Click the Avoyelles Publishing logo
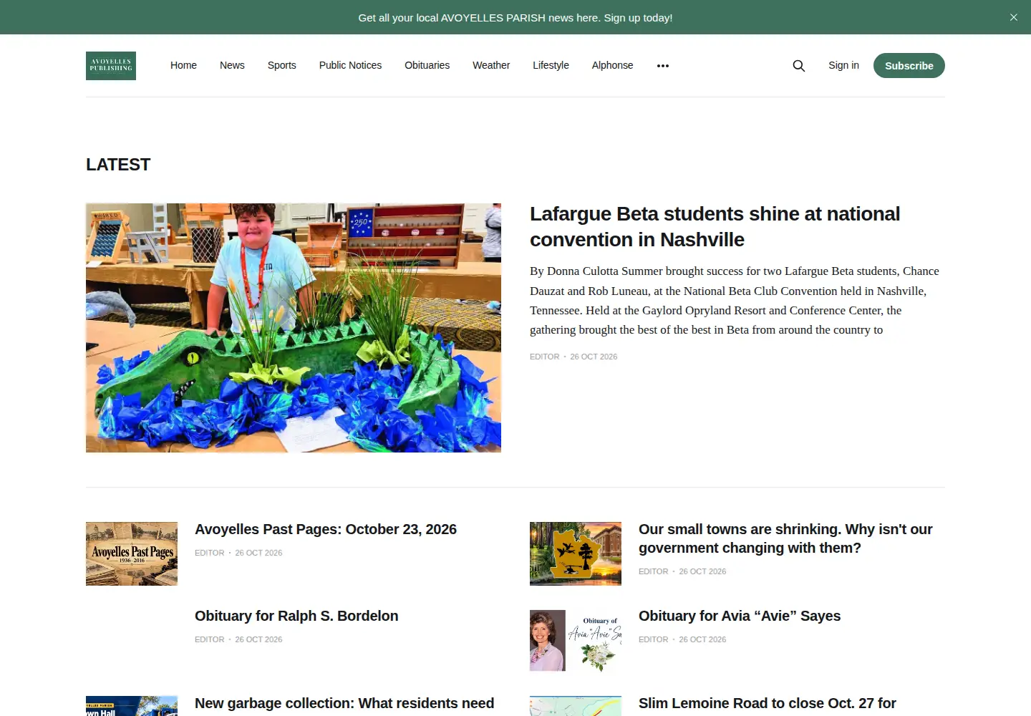Screen dimensions: 1031x716 coord(111,66)
